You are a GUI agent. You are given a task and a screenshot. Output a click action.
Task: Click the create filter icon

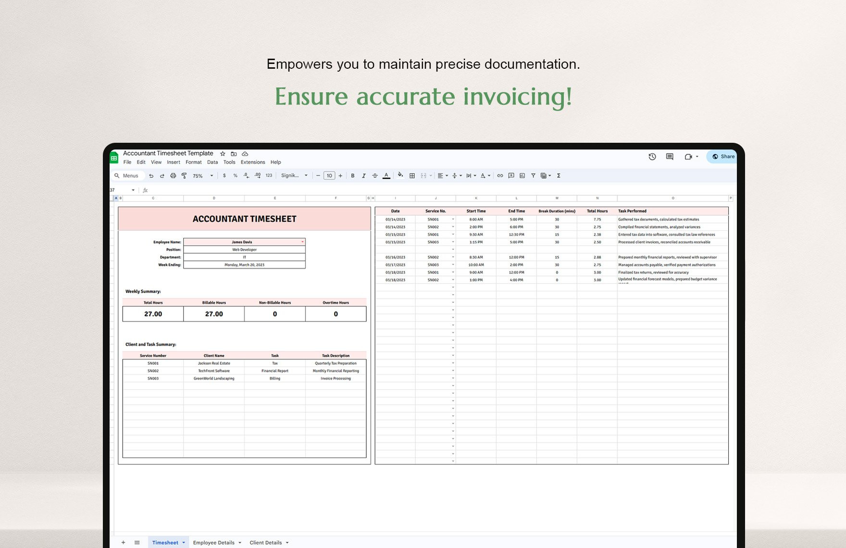(533, 176)
